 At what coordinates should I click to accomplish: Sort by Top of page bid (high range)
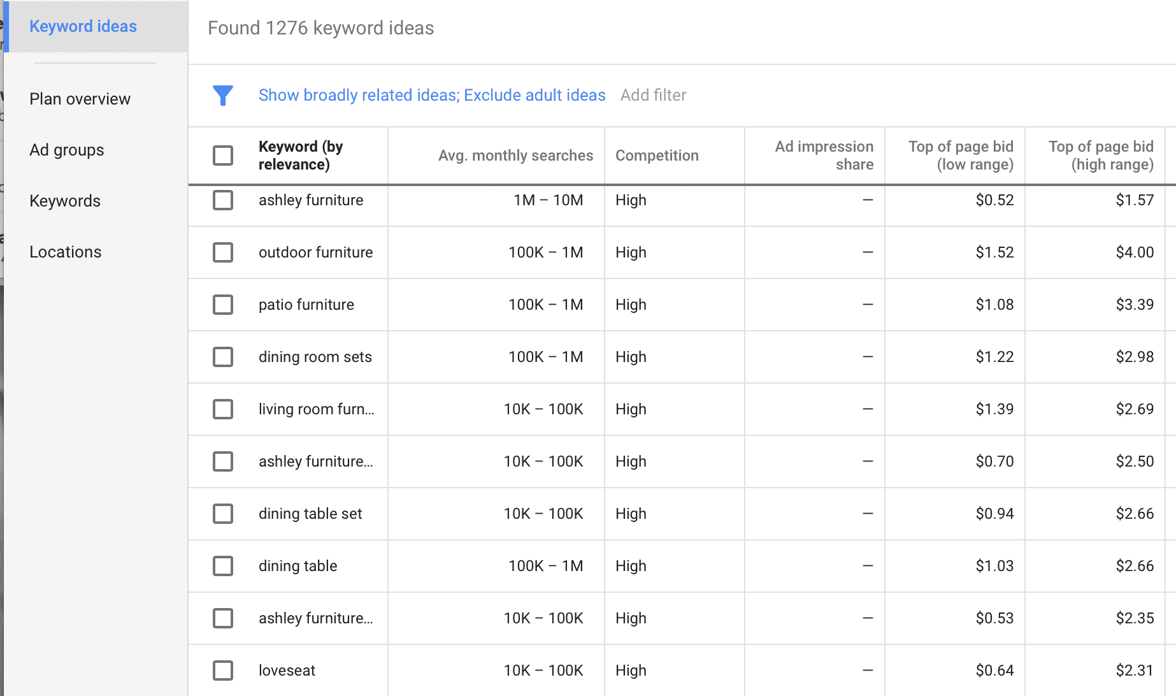coord(1101,156)
